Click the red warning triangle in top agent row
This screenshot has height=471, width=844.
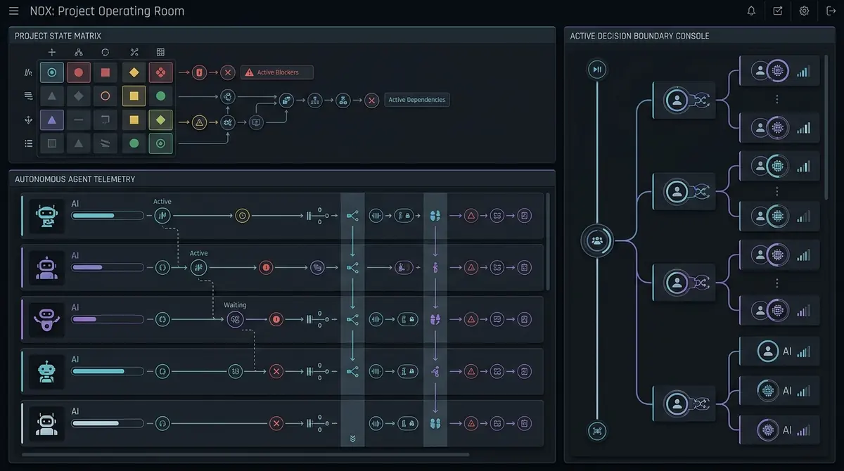[x=471, y=216]
